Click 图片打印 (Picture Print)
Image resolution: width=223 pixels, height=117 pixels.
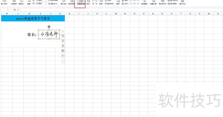coord(183,2)
